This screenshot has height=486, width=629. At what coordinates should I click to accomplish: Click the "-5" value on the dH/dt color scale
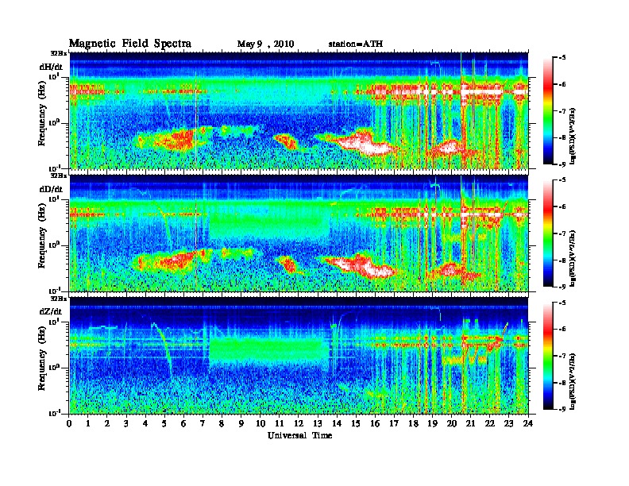click(562, 58)
